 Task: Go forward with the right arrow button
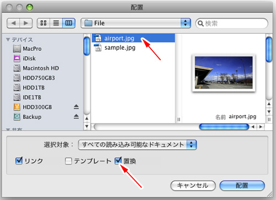(26, 23)
